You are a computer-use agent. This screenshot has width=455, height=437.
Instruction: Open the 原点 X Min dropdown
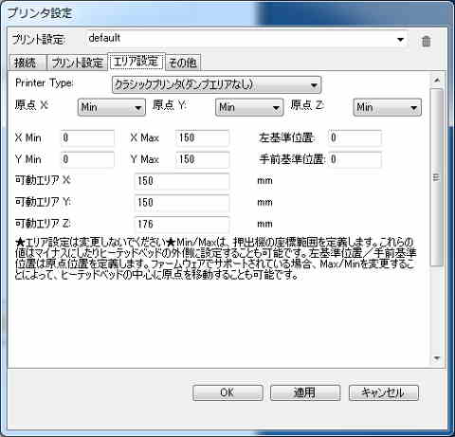coord(111,107)
